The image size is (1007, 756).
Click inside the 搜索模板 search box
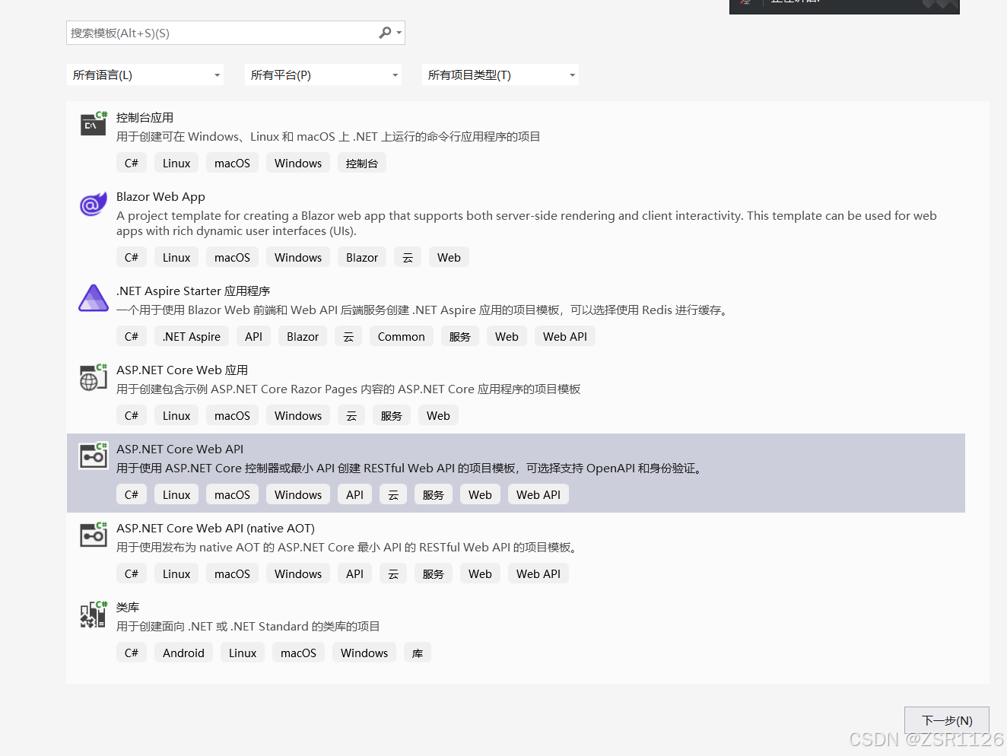(221, 33)
